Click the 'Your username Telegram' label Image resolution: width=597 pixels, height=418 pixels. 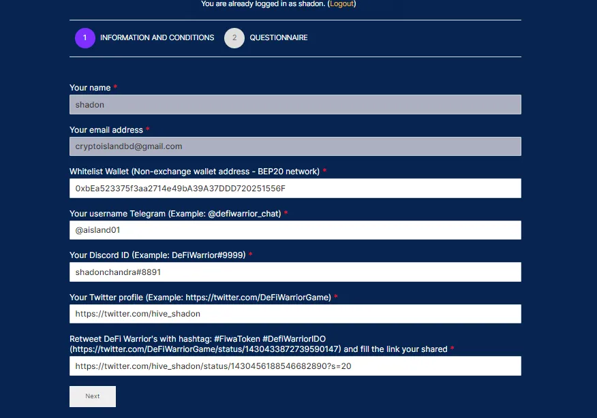coord(175,214)
